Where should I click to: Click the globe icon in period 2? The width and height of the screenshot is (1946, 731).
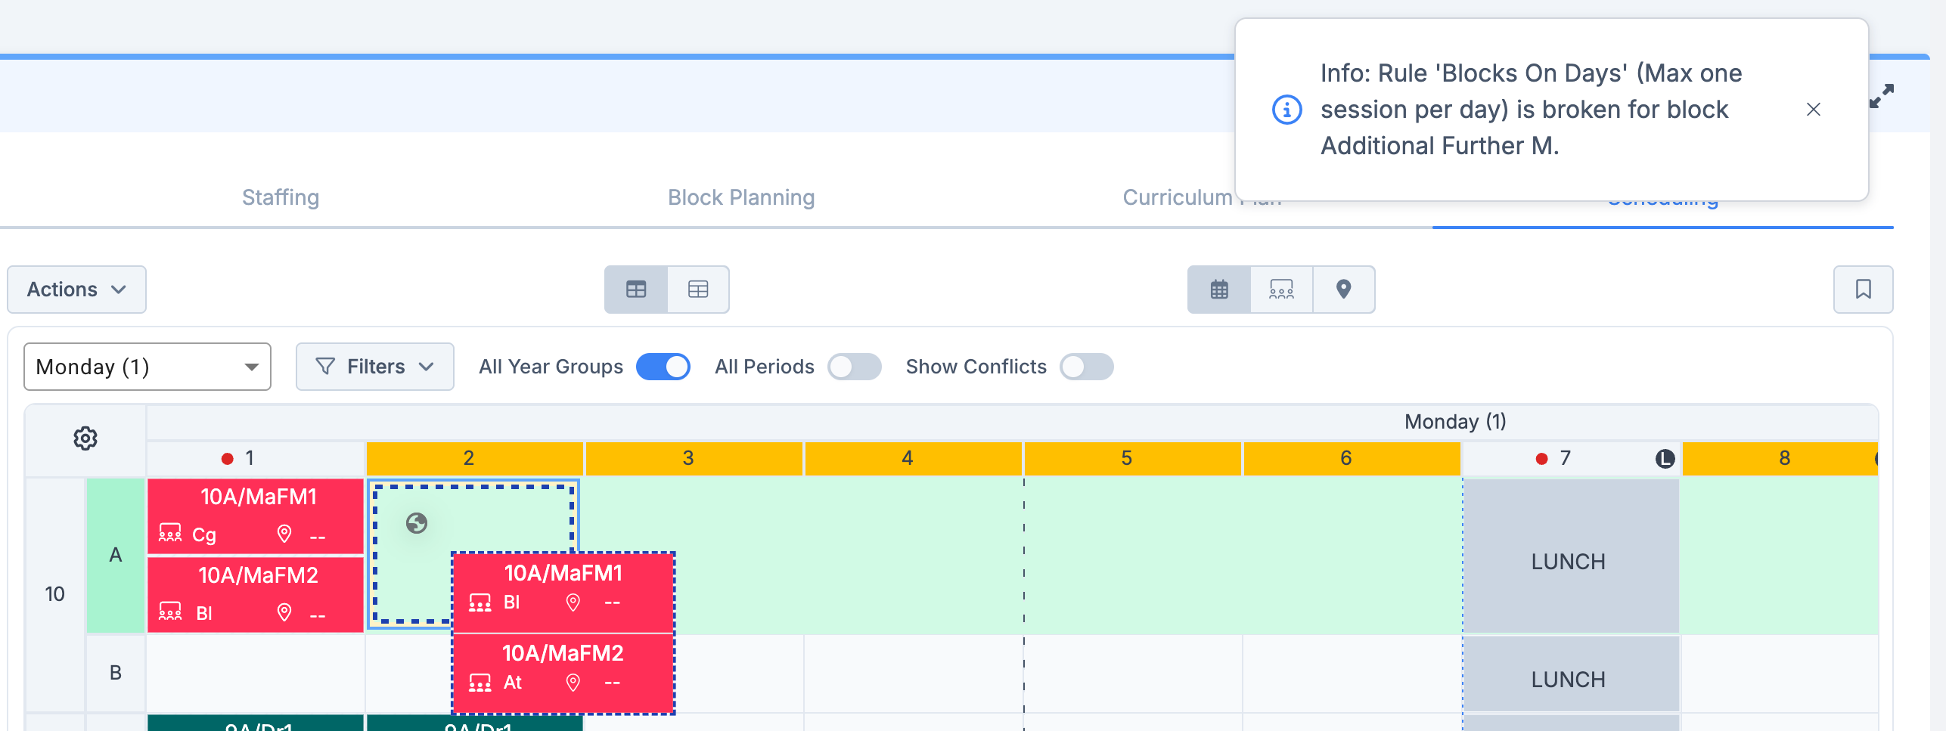click(x=417, y=523)
